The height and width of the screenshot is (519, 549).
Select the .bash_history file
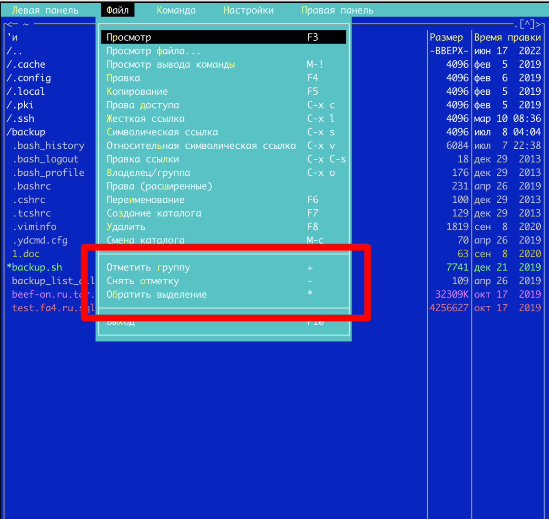click(48, 146)
